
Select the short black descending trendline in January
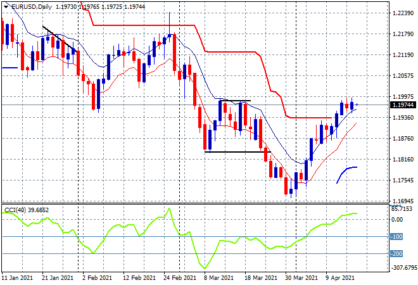point(60,39)
